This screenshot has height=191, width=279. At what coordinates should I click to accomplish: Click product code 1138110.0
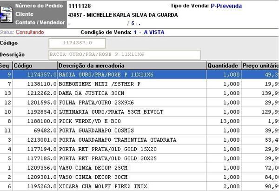[x=42, y=84]
